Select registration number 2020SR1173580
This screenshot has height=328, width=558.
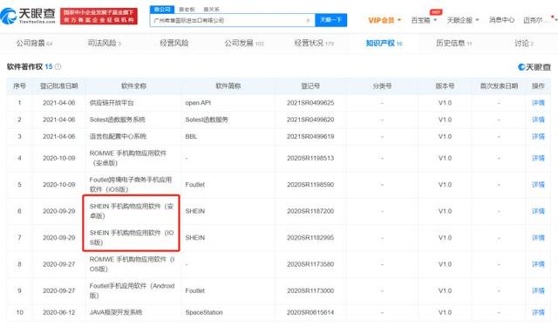[310, 264]
